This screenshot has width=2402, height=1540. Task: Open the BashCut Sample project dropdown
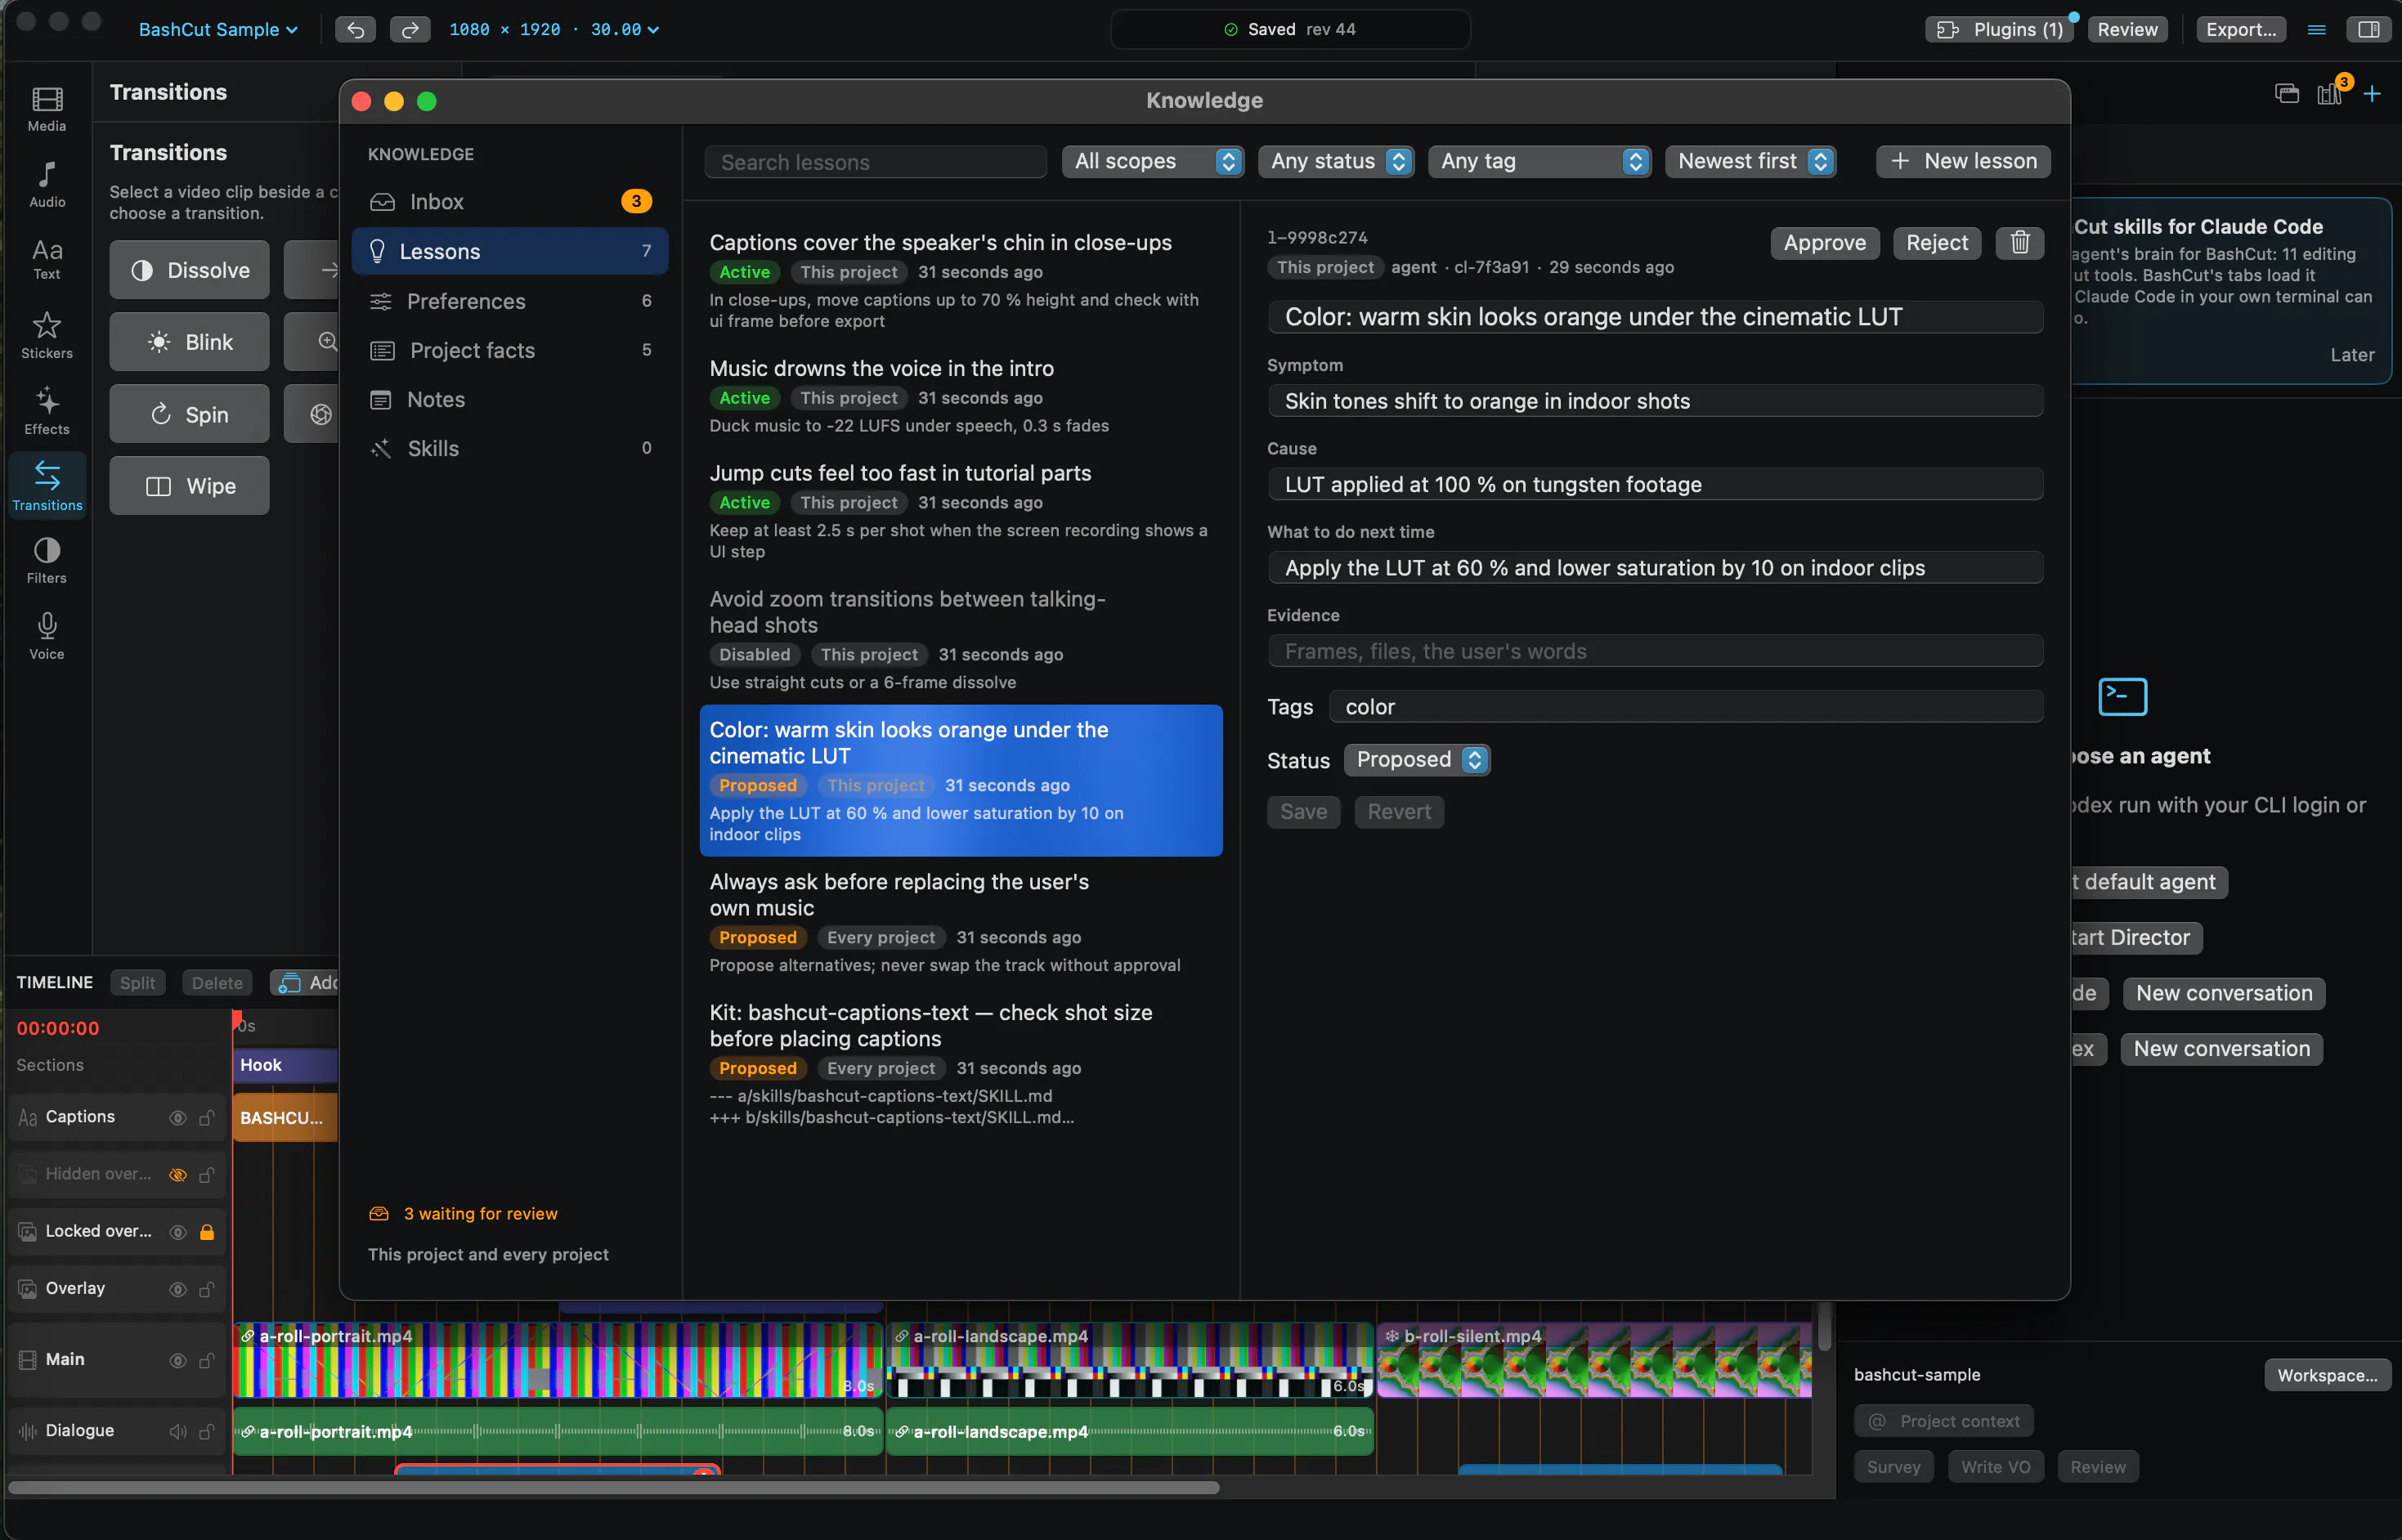click(218, 29)
